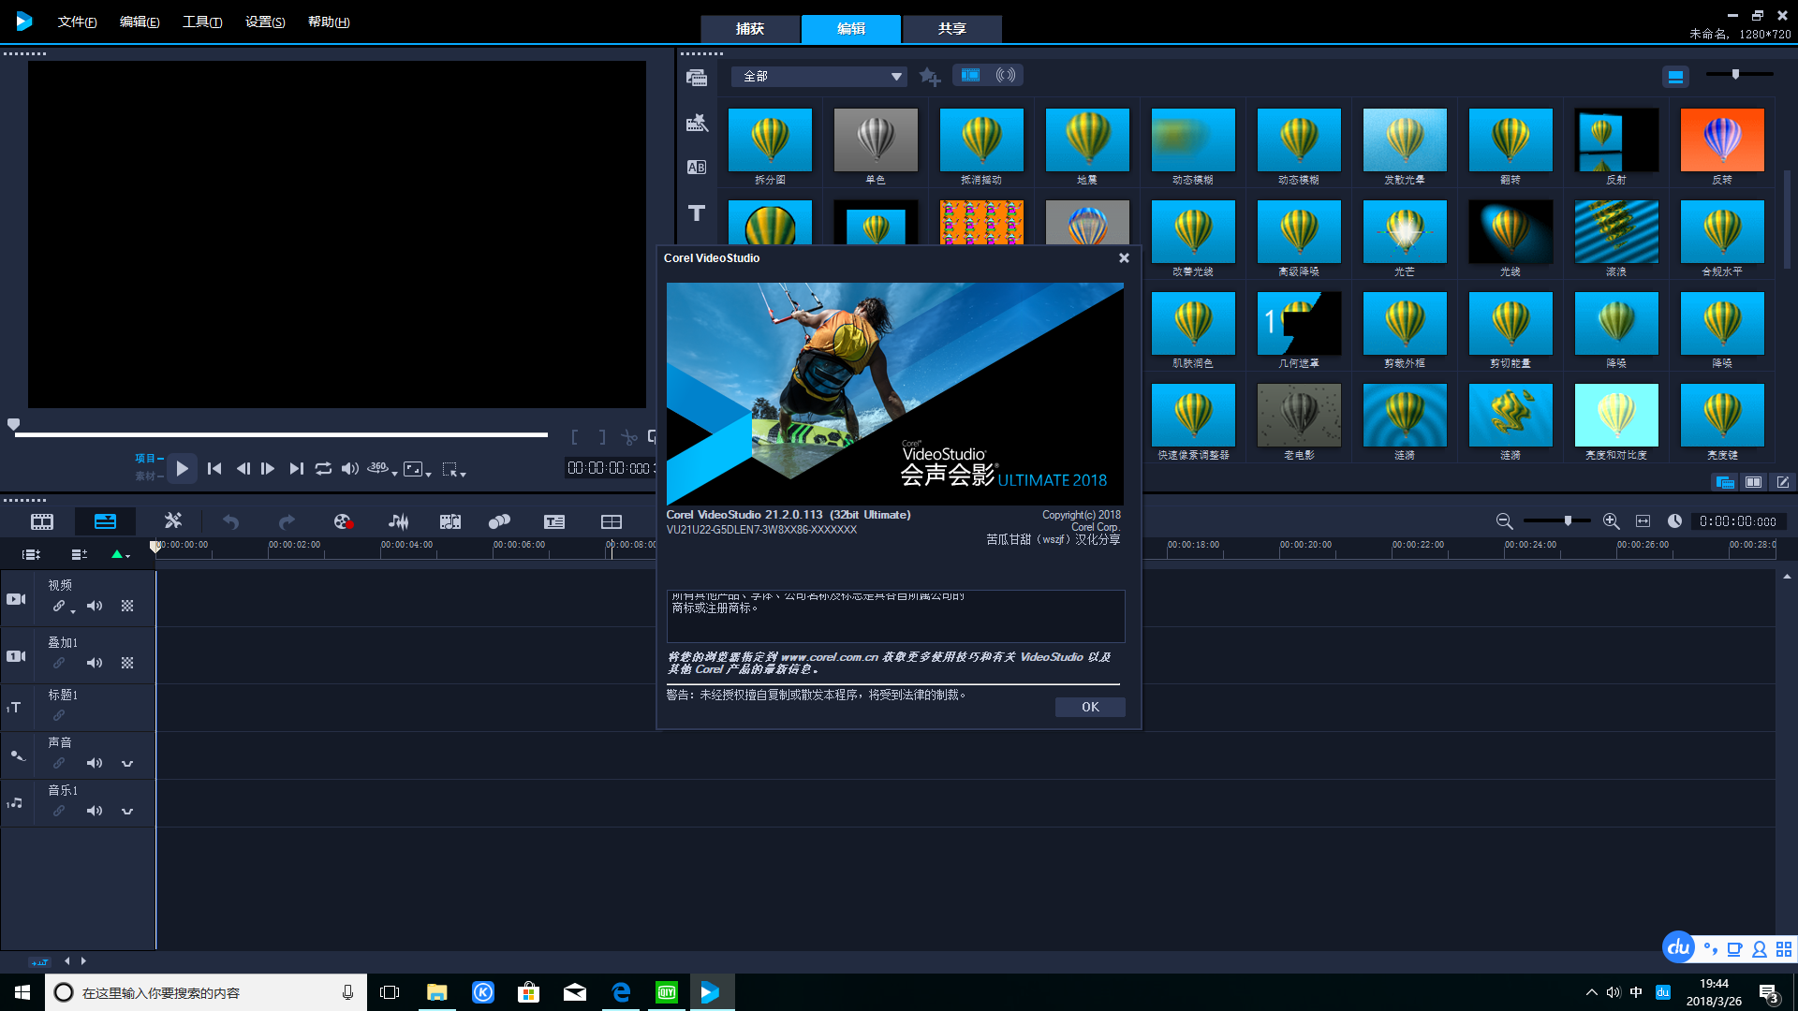Open Microsoft Edge from taskbar
This screenshot has width=1798, height=1011.
621,992
